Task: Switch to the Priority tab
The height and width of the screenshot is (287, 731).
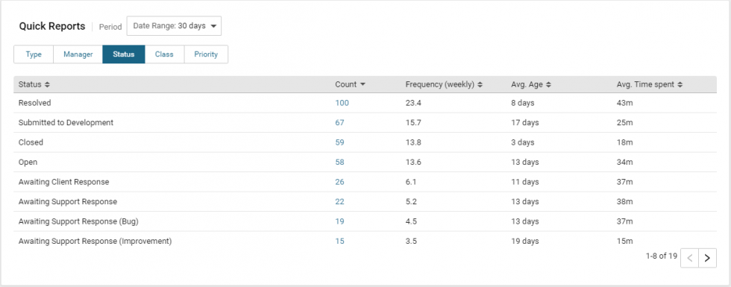Action: coord(206,54)
